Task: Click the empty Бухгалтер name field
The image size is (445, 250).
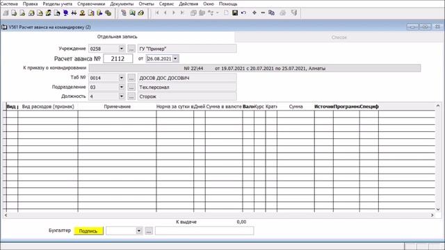Action: tap(204, 231)
